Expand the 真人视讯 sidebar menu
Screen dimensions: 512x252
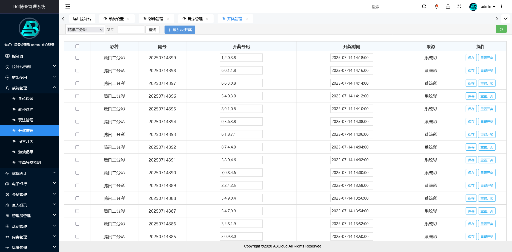coord(29,205)
